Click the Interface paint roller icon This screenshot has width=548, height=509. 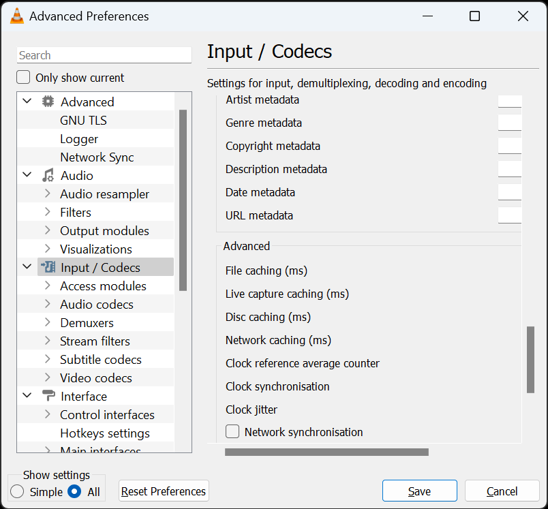coord(48,396)
